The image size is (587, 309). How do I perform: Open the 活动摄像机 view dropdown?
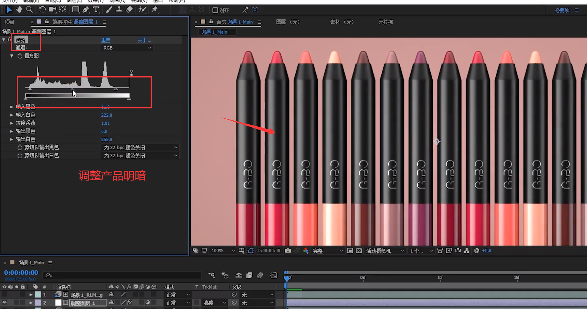click(385, 250)
